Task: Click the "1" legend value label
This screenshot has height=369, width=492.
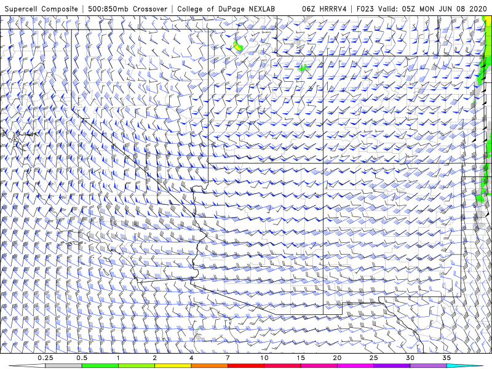Action: 118,358
